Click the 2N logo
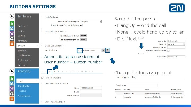 point(177,8)
